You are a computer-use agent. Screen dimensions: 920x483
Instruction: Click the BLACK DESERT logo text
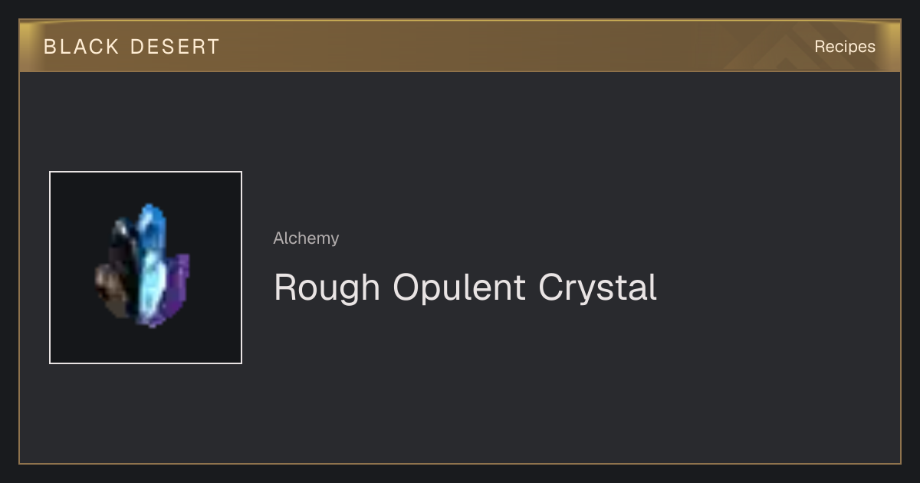(132, 47)
